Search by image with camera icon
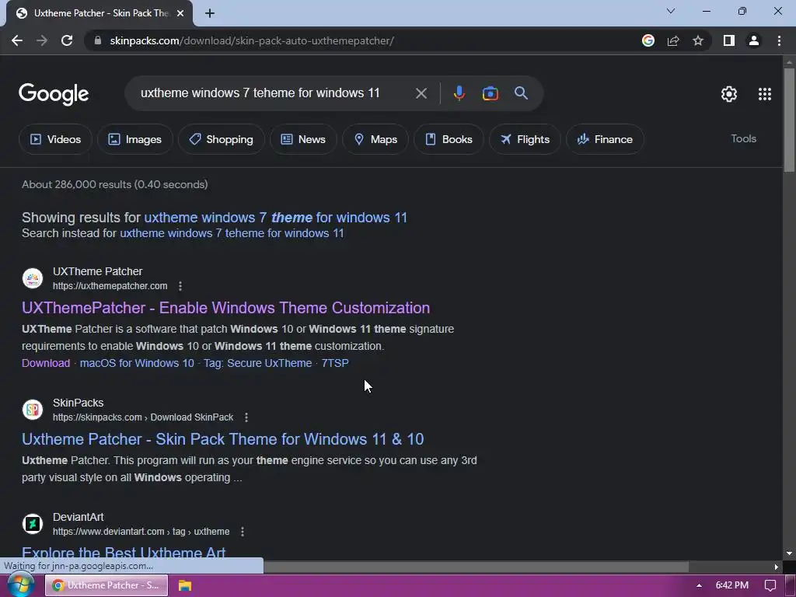 tap(490, 93)
